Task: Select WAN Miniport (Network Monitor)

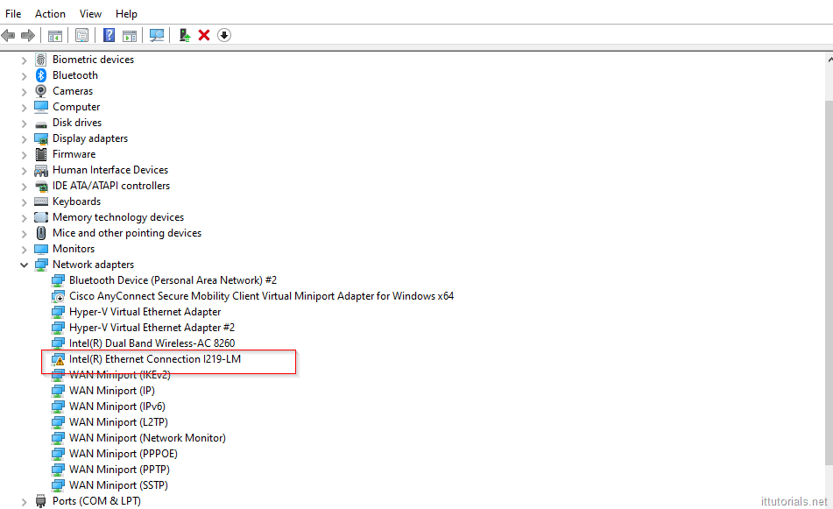Action: pos(147,438)
